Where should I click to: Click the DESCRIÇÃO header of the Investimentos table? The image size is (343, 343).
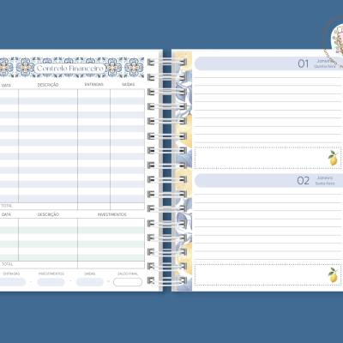(48, 214)
